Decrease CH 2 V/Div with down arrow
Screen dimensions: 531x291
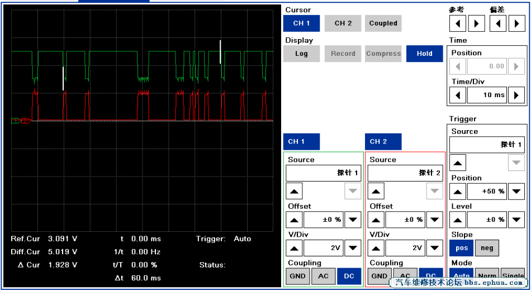click(434, 249)
